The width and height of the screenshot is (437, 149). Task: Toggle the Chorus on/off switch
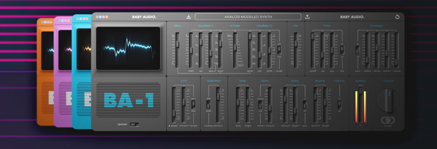click(340, 105)
